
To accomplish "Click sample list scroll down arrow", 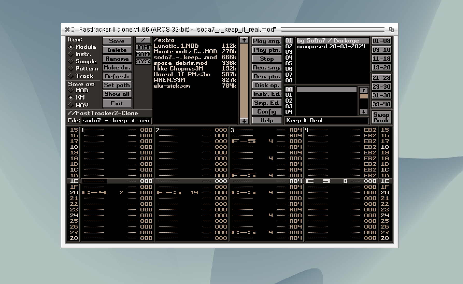I will point(364,112).
